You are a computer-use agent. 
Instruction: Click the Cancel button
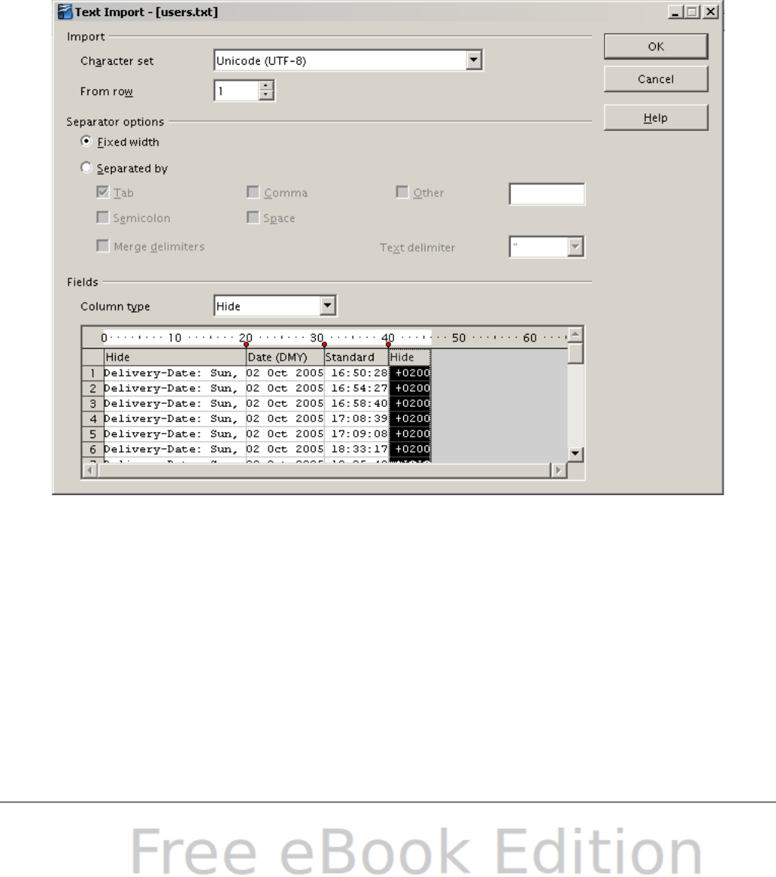656,79
